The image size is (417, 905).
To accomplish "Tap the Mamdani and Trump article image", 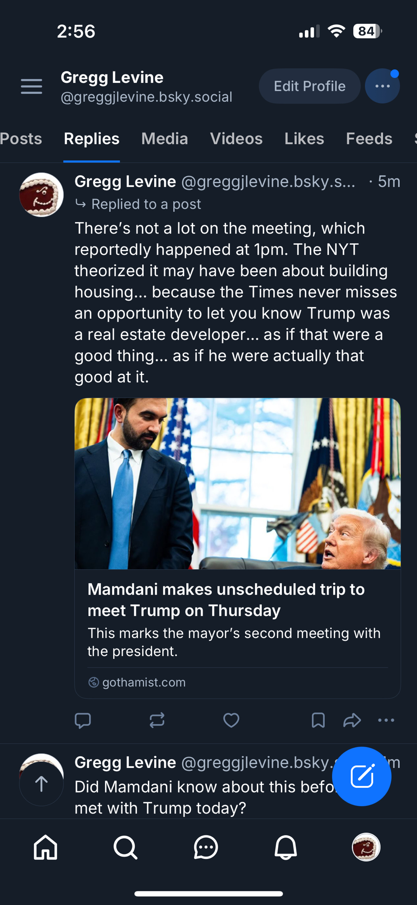I will pyautogui.click(x=237, y=483).
